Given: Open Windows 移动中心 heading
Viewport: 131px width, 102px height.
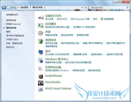Looking at the screenshot, I should 57,59.
